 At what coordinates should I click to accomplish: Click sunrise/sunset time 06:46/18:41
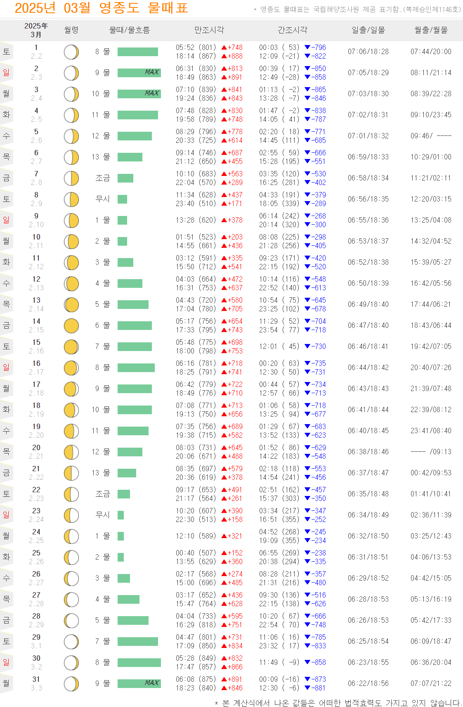tap(368, 347)
